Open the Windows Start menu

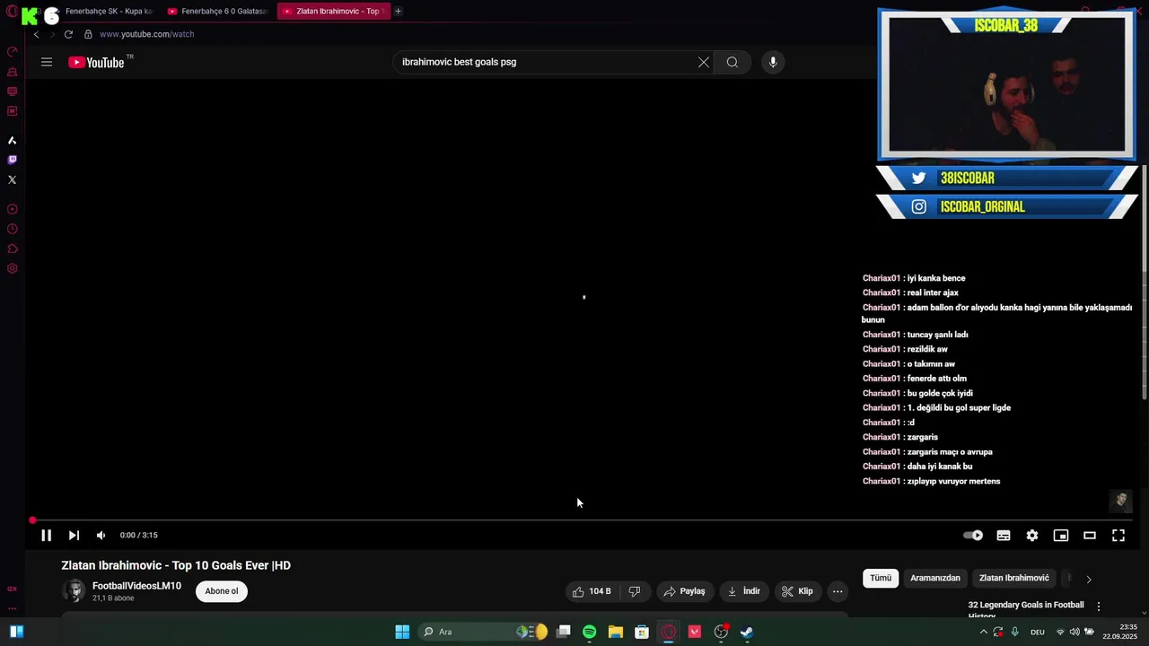click(x=402, y=632)
